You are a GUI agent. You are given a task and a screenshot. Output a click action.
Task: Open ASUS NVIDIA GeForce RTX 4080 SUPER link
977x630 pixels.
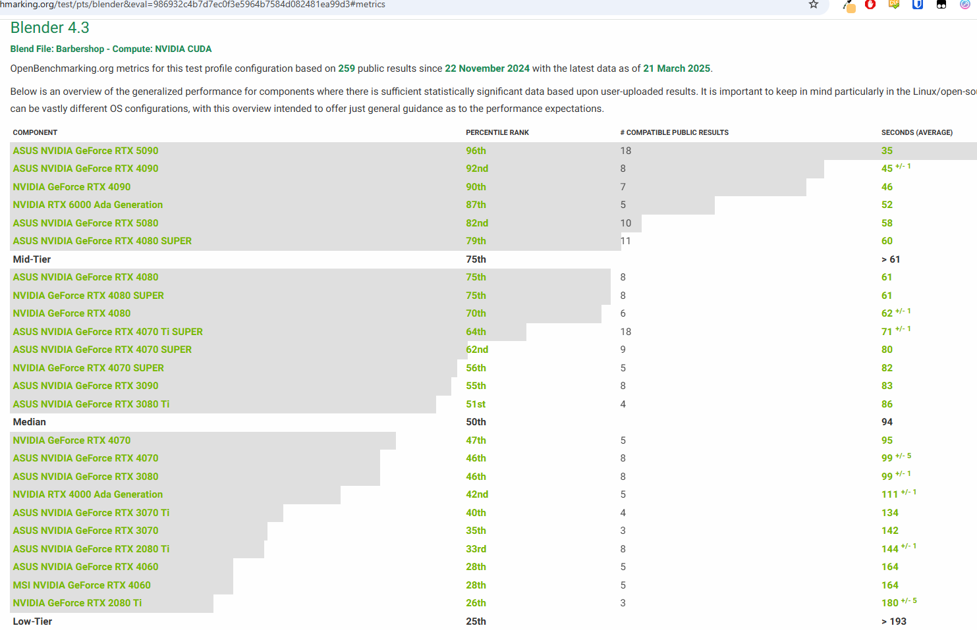102,241
